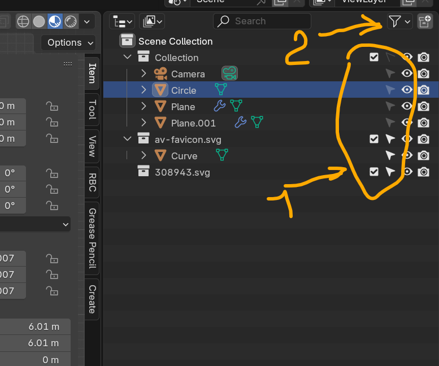Image resolution: width=439 pixels, height=366 pixels.
Task: Switch to the Grease Pencil sidebar tab
Action: pos(92,238)
